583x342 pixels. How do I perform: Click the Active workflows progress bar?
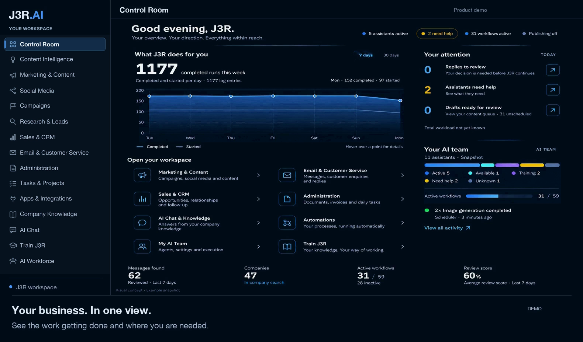499,196
